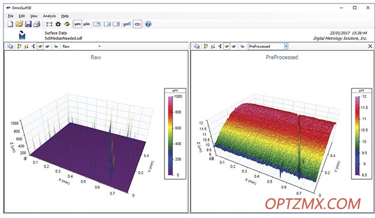
Task: Open the Analysis menu
Action: (49, 16)
